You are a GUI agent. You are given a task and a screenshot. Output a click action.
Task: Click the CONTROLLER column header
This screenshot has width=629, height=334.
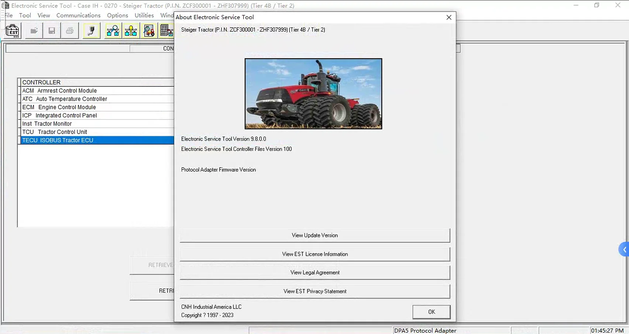coord(97,82)
